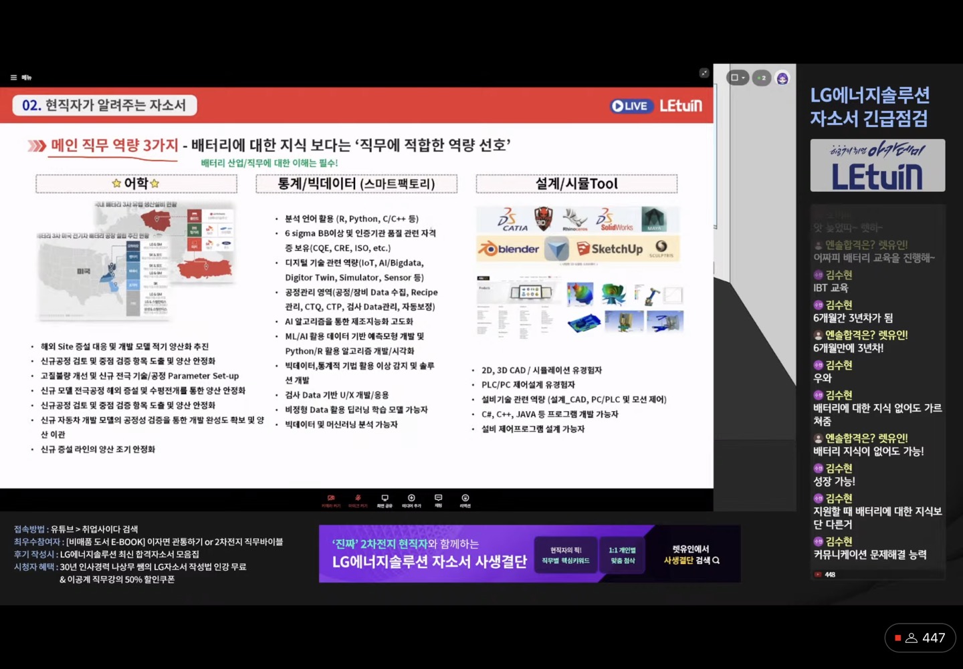Open the chat (채팅) panel icon
Screen dimensions: 963x669
[438, 501]
